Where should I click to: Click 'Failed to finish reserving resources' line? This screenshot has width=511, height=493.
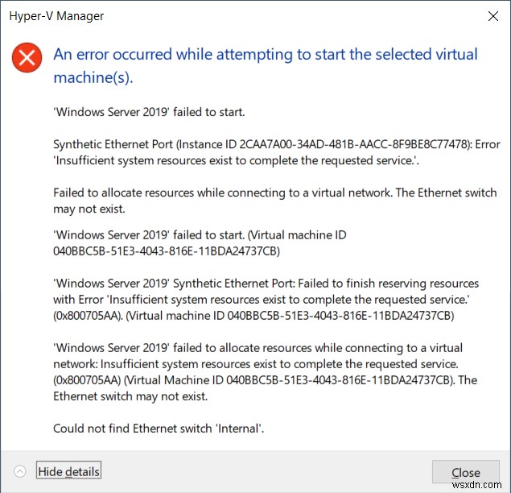tap(266, 284)
